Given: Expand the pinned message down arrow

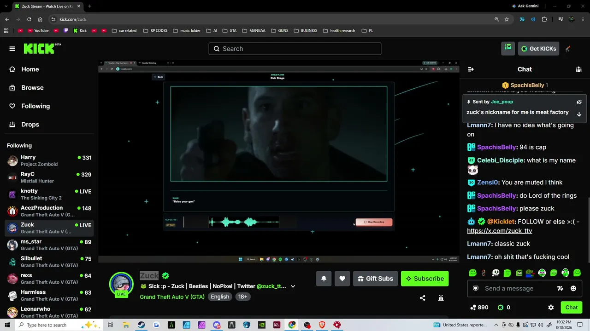Looking at the screenshot, I should click(579, 114).
